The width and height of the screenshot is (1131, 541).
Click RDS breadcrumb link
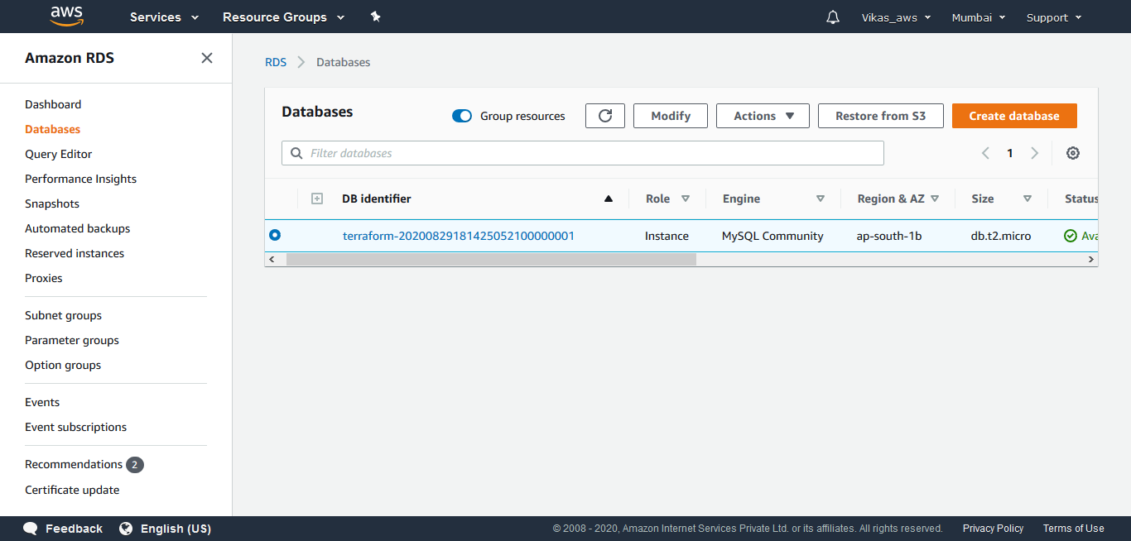pyautogui.click(x=276, y=62)
